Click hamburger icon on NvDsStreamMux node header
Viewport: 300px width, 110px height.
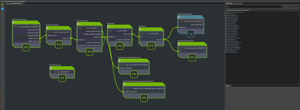pyautogui.click(x=47, y=28)
